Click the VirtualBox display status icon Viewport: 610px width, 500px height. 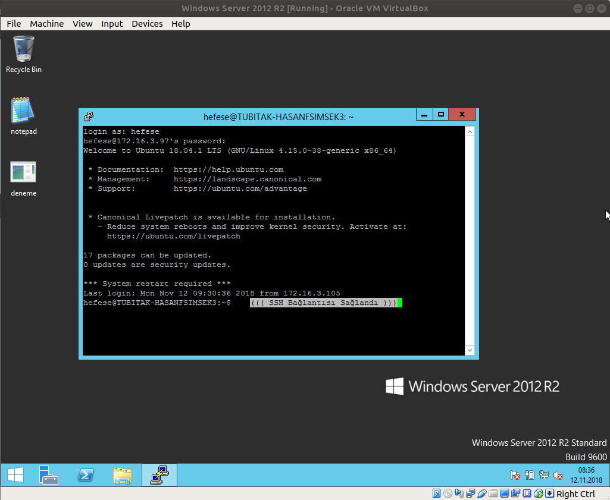(504, 493)
